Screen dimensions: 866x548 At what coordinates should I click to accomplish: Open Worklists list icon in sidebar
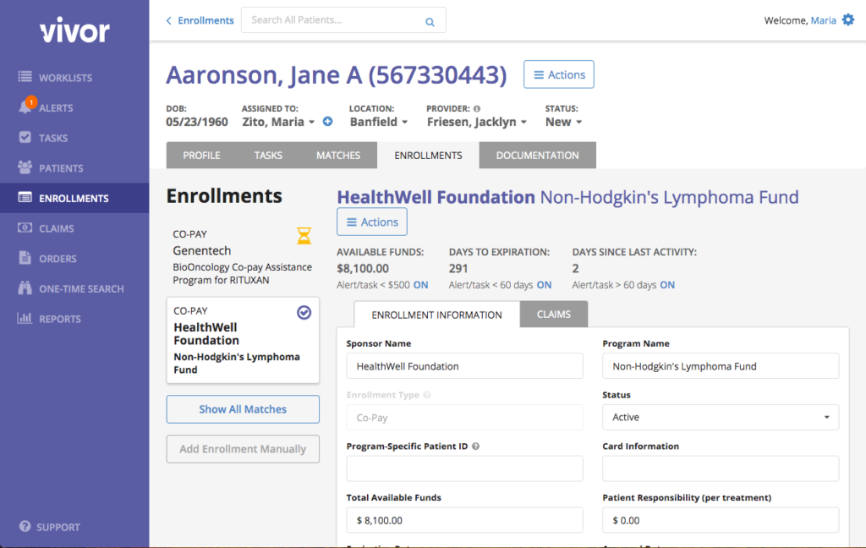(25, 76)
